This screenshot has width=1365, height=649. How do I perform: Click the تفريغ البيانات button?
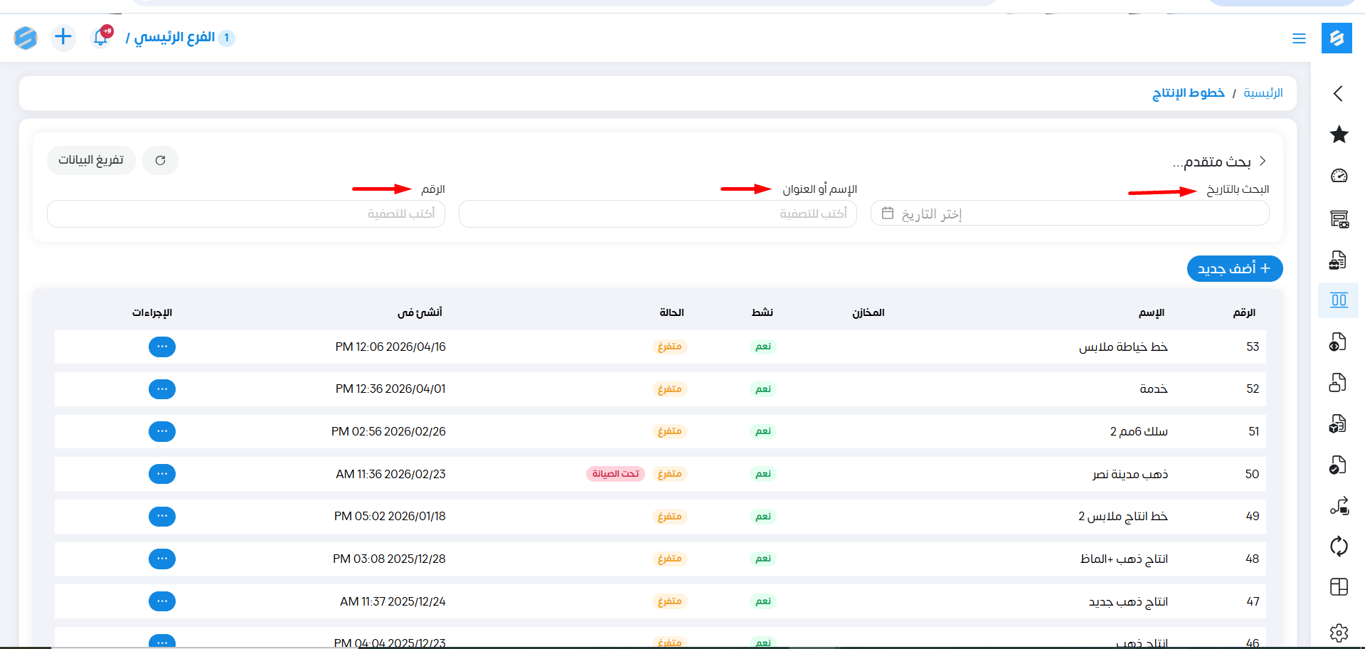coord(91,160)
